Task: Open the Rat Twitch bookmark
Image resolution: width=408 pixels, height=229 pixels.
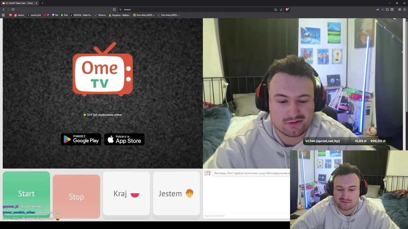Action: 55,15
